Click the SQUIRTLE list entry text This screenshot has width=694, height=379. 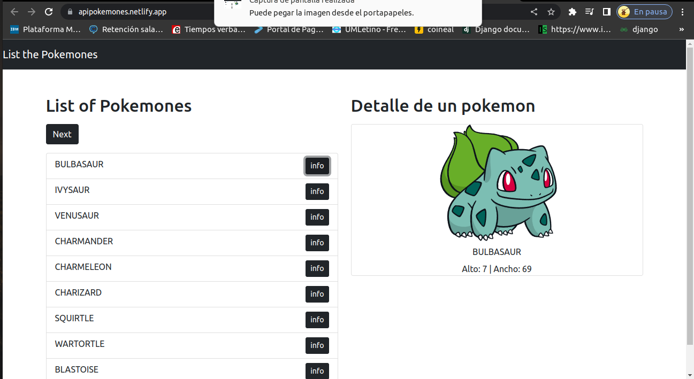coord(74,318)
